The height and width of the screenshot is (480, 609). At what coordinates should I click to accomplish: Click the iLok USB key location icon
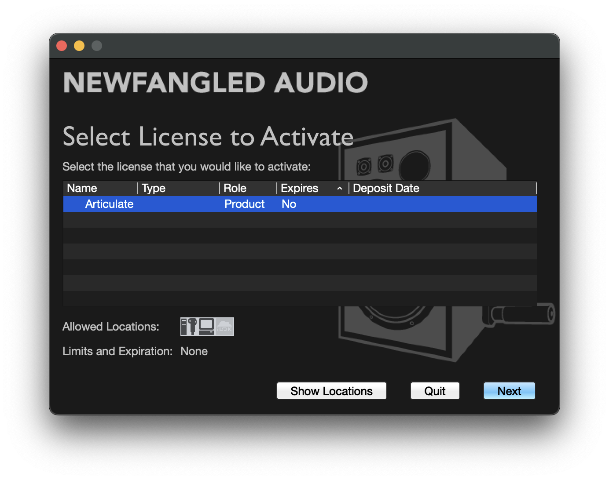pos(192,327)
